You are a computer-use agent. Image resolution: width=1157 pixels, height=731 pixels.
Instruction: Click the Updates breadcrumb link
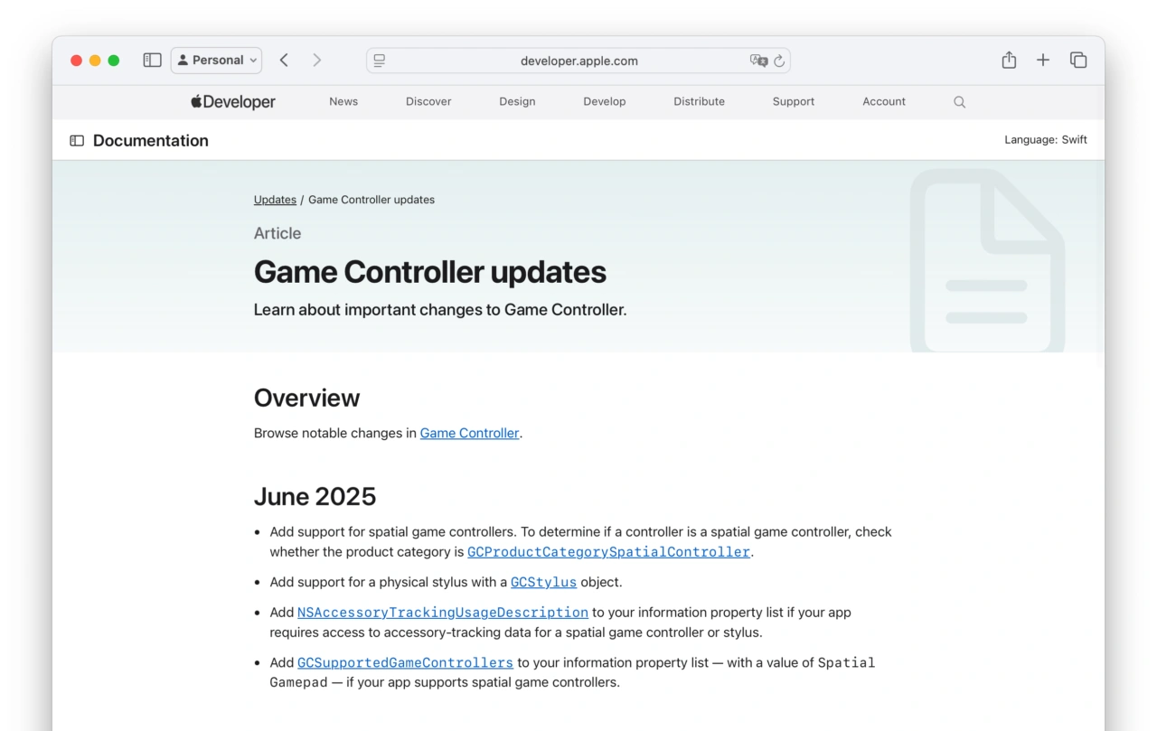coord(275,200)
